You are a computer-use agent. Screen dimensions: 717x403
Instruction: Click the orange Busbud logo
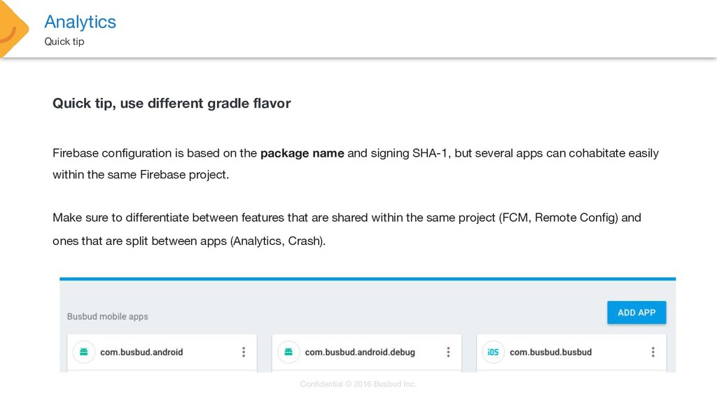[x=13, y=28]
